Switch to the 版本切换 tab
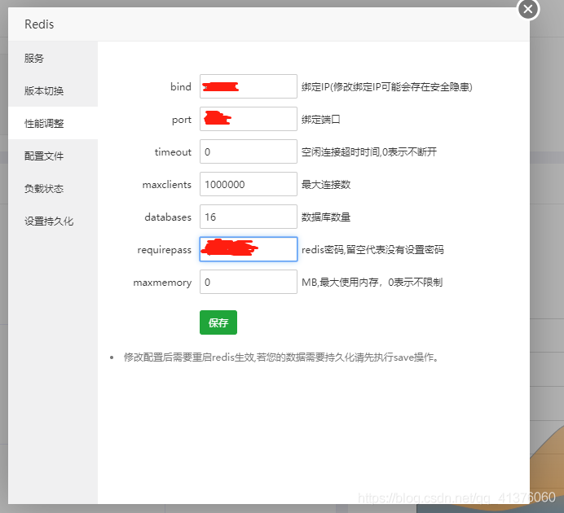Image resolution: width=564 pixels, height=513 pixels. click(53, 90)
